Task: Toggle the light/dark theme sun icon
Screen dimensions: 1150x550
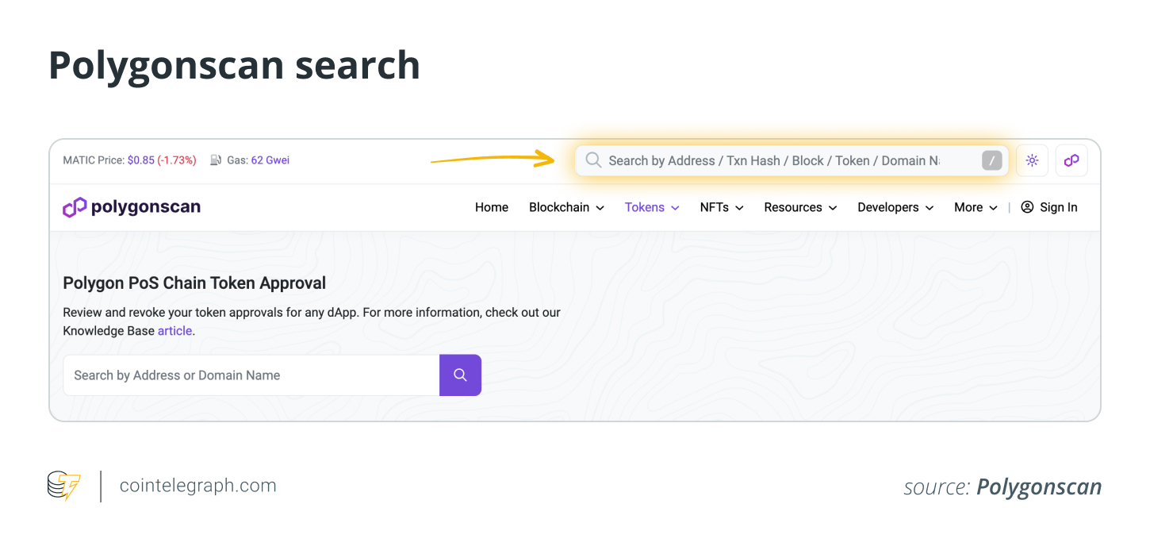Action: 1032,160
